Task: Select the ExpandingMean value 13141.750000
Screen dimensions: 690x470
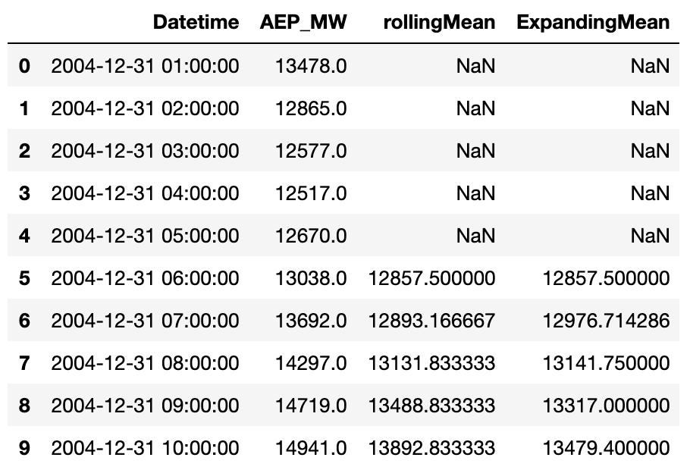Action: point(606,363)
